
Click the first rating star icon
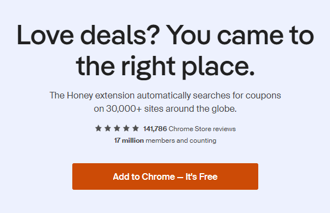point(98,128)
